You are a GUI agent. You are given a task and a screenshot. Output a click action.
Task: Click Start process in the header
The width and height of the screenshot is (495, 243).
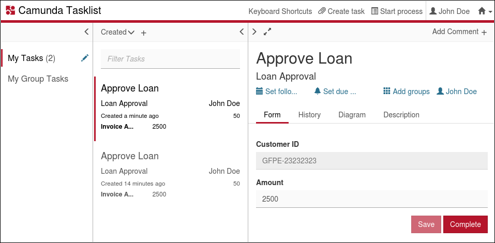point(397,11)
